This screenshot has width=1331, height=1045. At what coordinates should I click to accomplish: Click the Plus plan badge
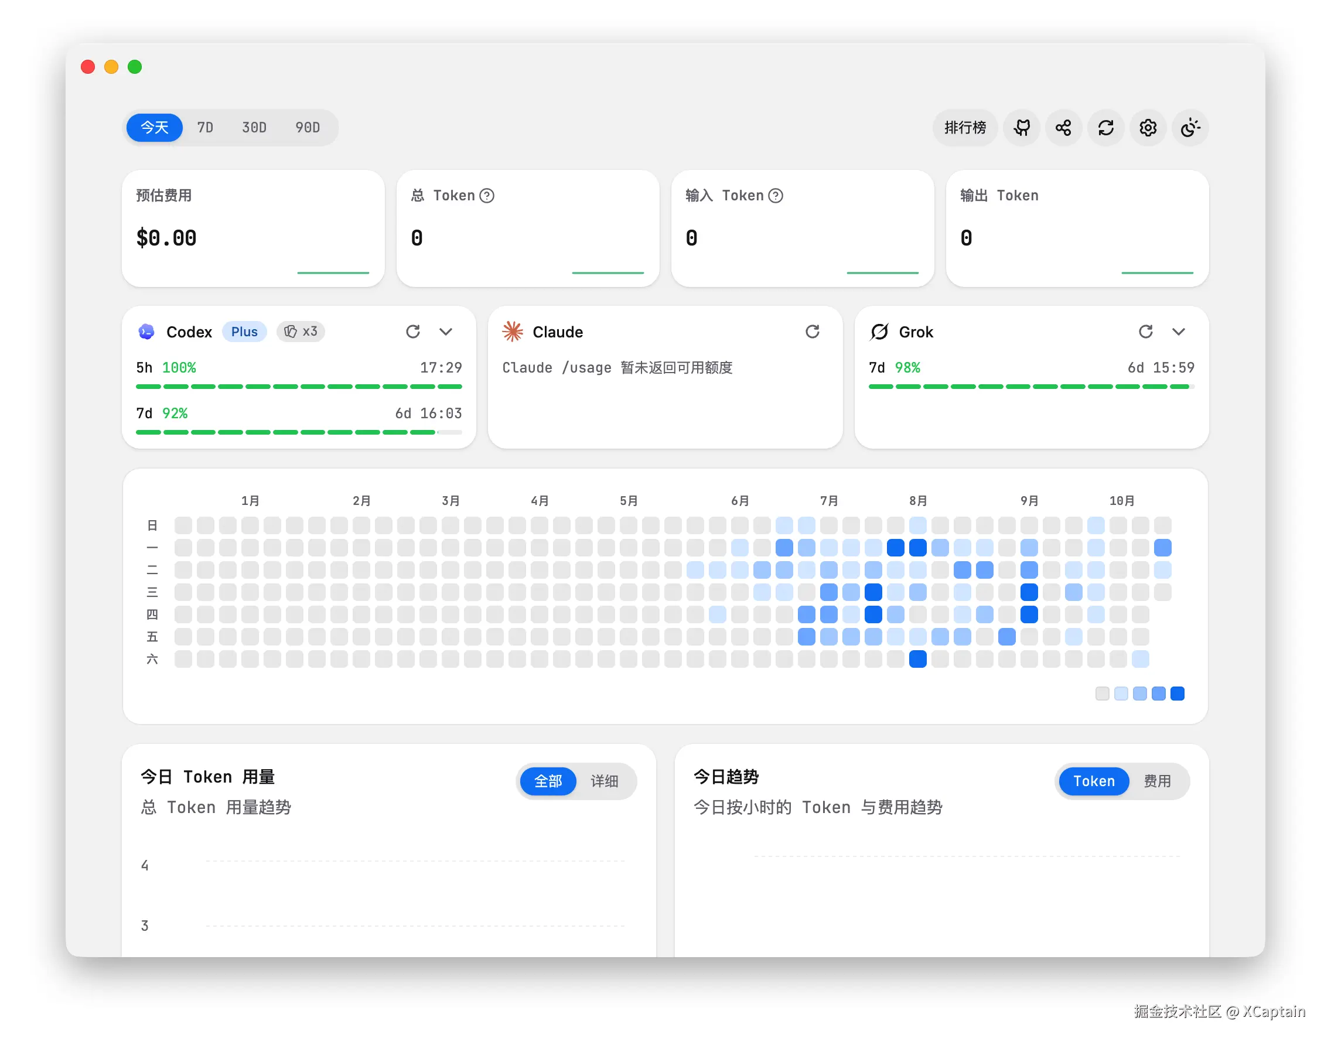[x=244, y=331]
